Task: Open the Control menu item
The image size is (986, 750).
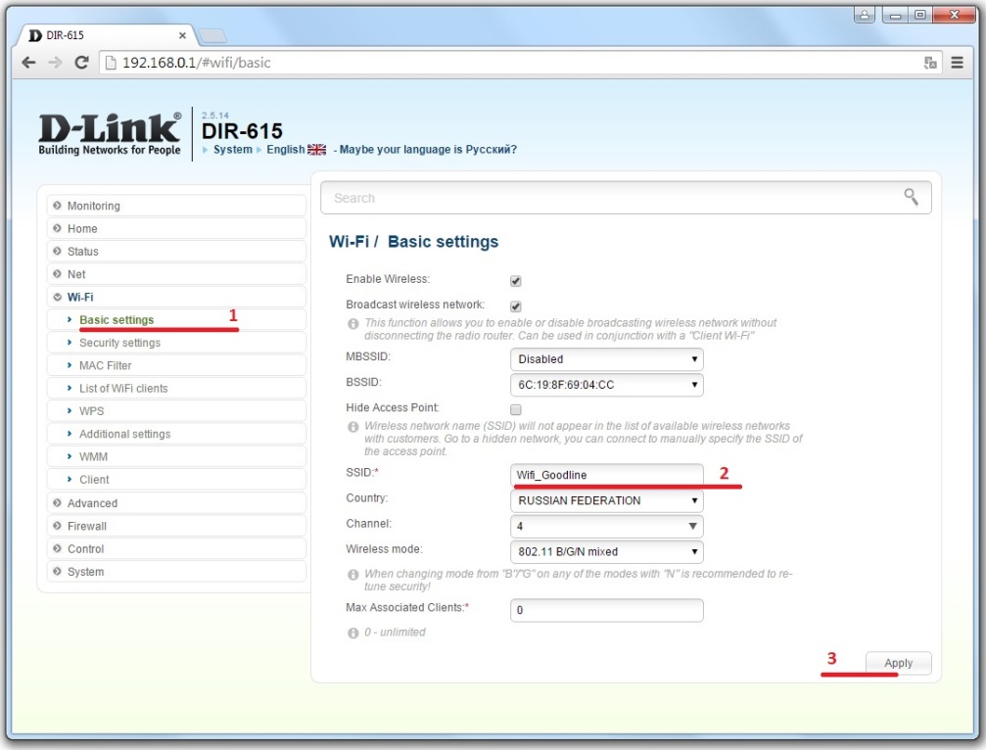Action: coord(176,549)
